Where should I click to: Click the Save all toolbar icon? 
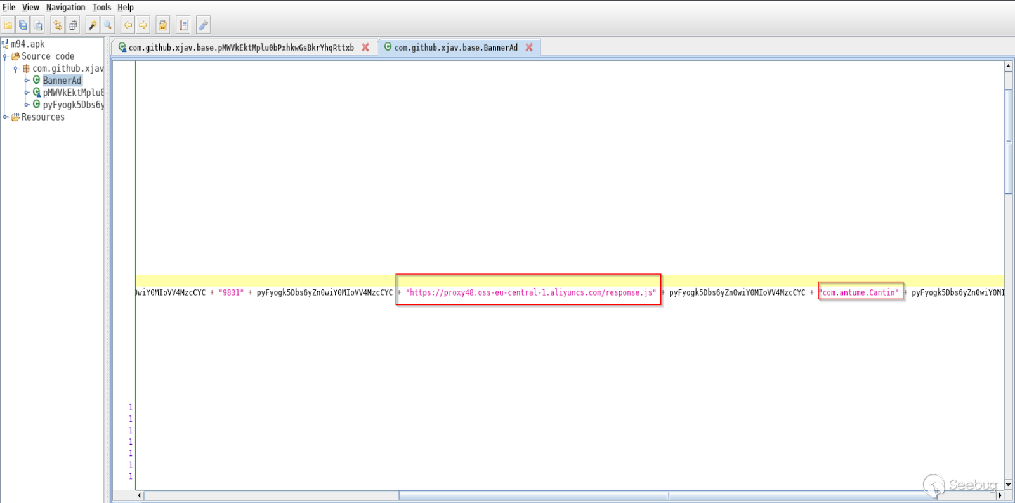(23, 25)
